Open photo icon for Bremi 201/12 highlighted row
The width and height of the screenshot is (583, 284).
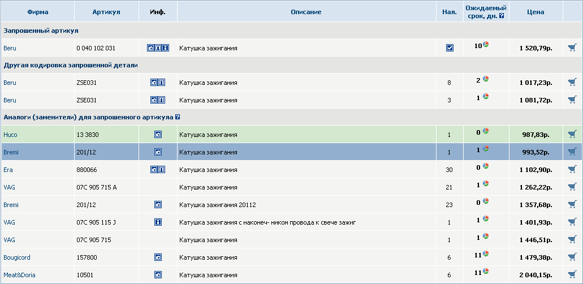click(158, 152)
